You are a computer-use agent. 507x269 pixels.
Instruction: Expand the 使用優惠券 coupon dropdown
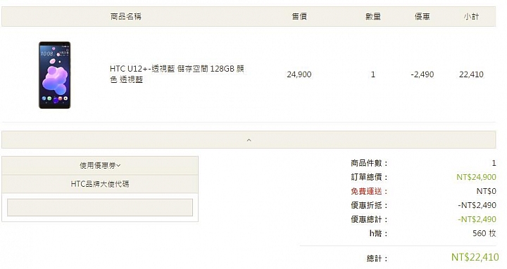tap(100, 166)
